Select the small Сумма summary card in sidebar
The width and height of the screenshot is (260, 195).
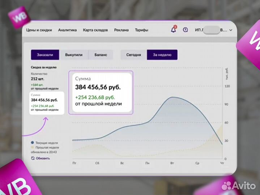[x=46, y=103]
